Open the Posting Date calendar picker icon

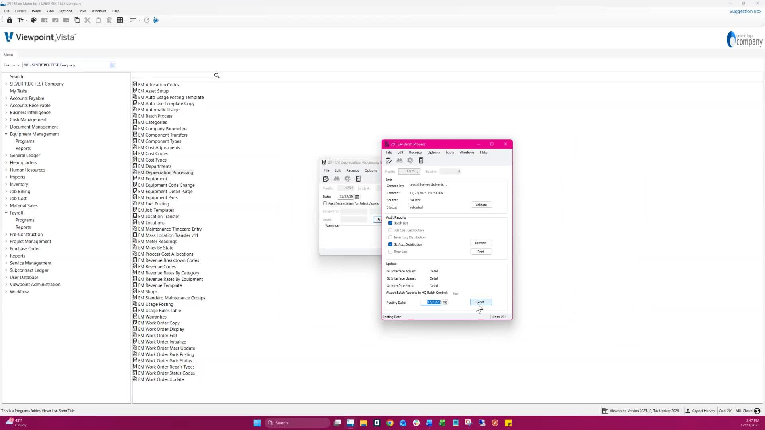pyautogui.click(x=445, y=303)
